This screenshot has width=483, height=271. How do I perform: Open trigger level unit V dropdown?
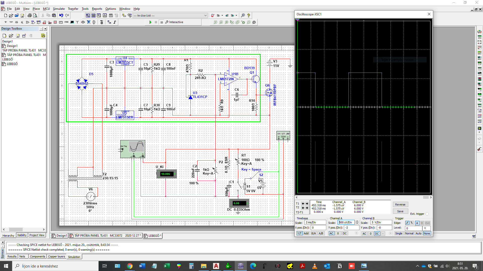coord(427,228)
